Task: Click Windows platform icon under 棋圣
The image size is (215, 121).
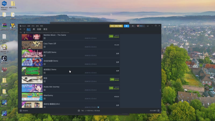Action: 45,81
